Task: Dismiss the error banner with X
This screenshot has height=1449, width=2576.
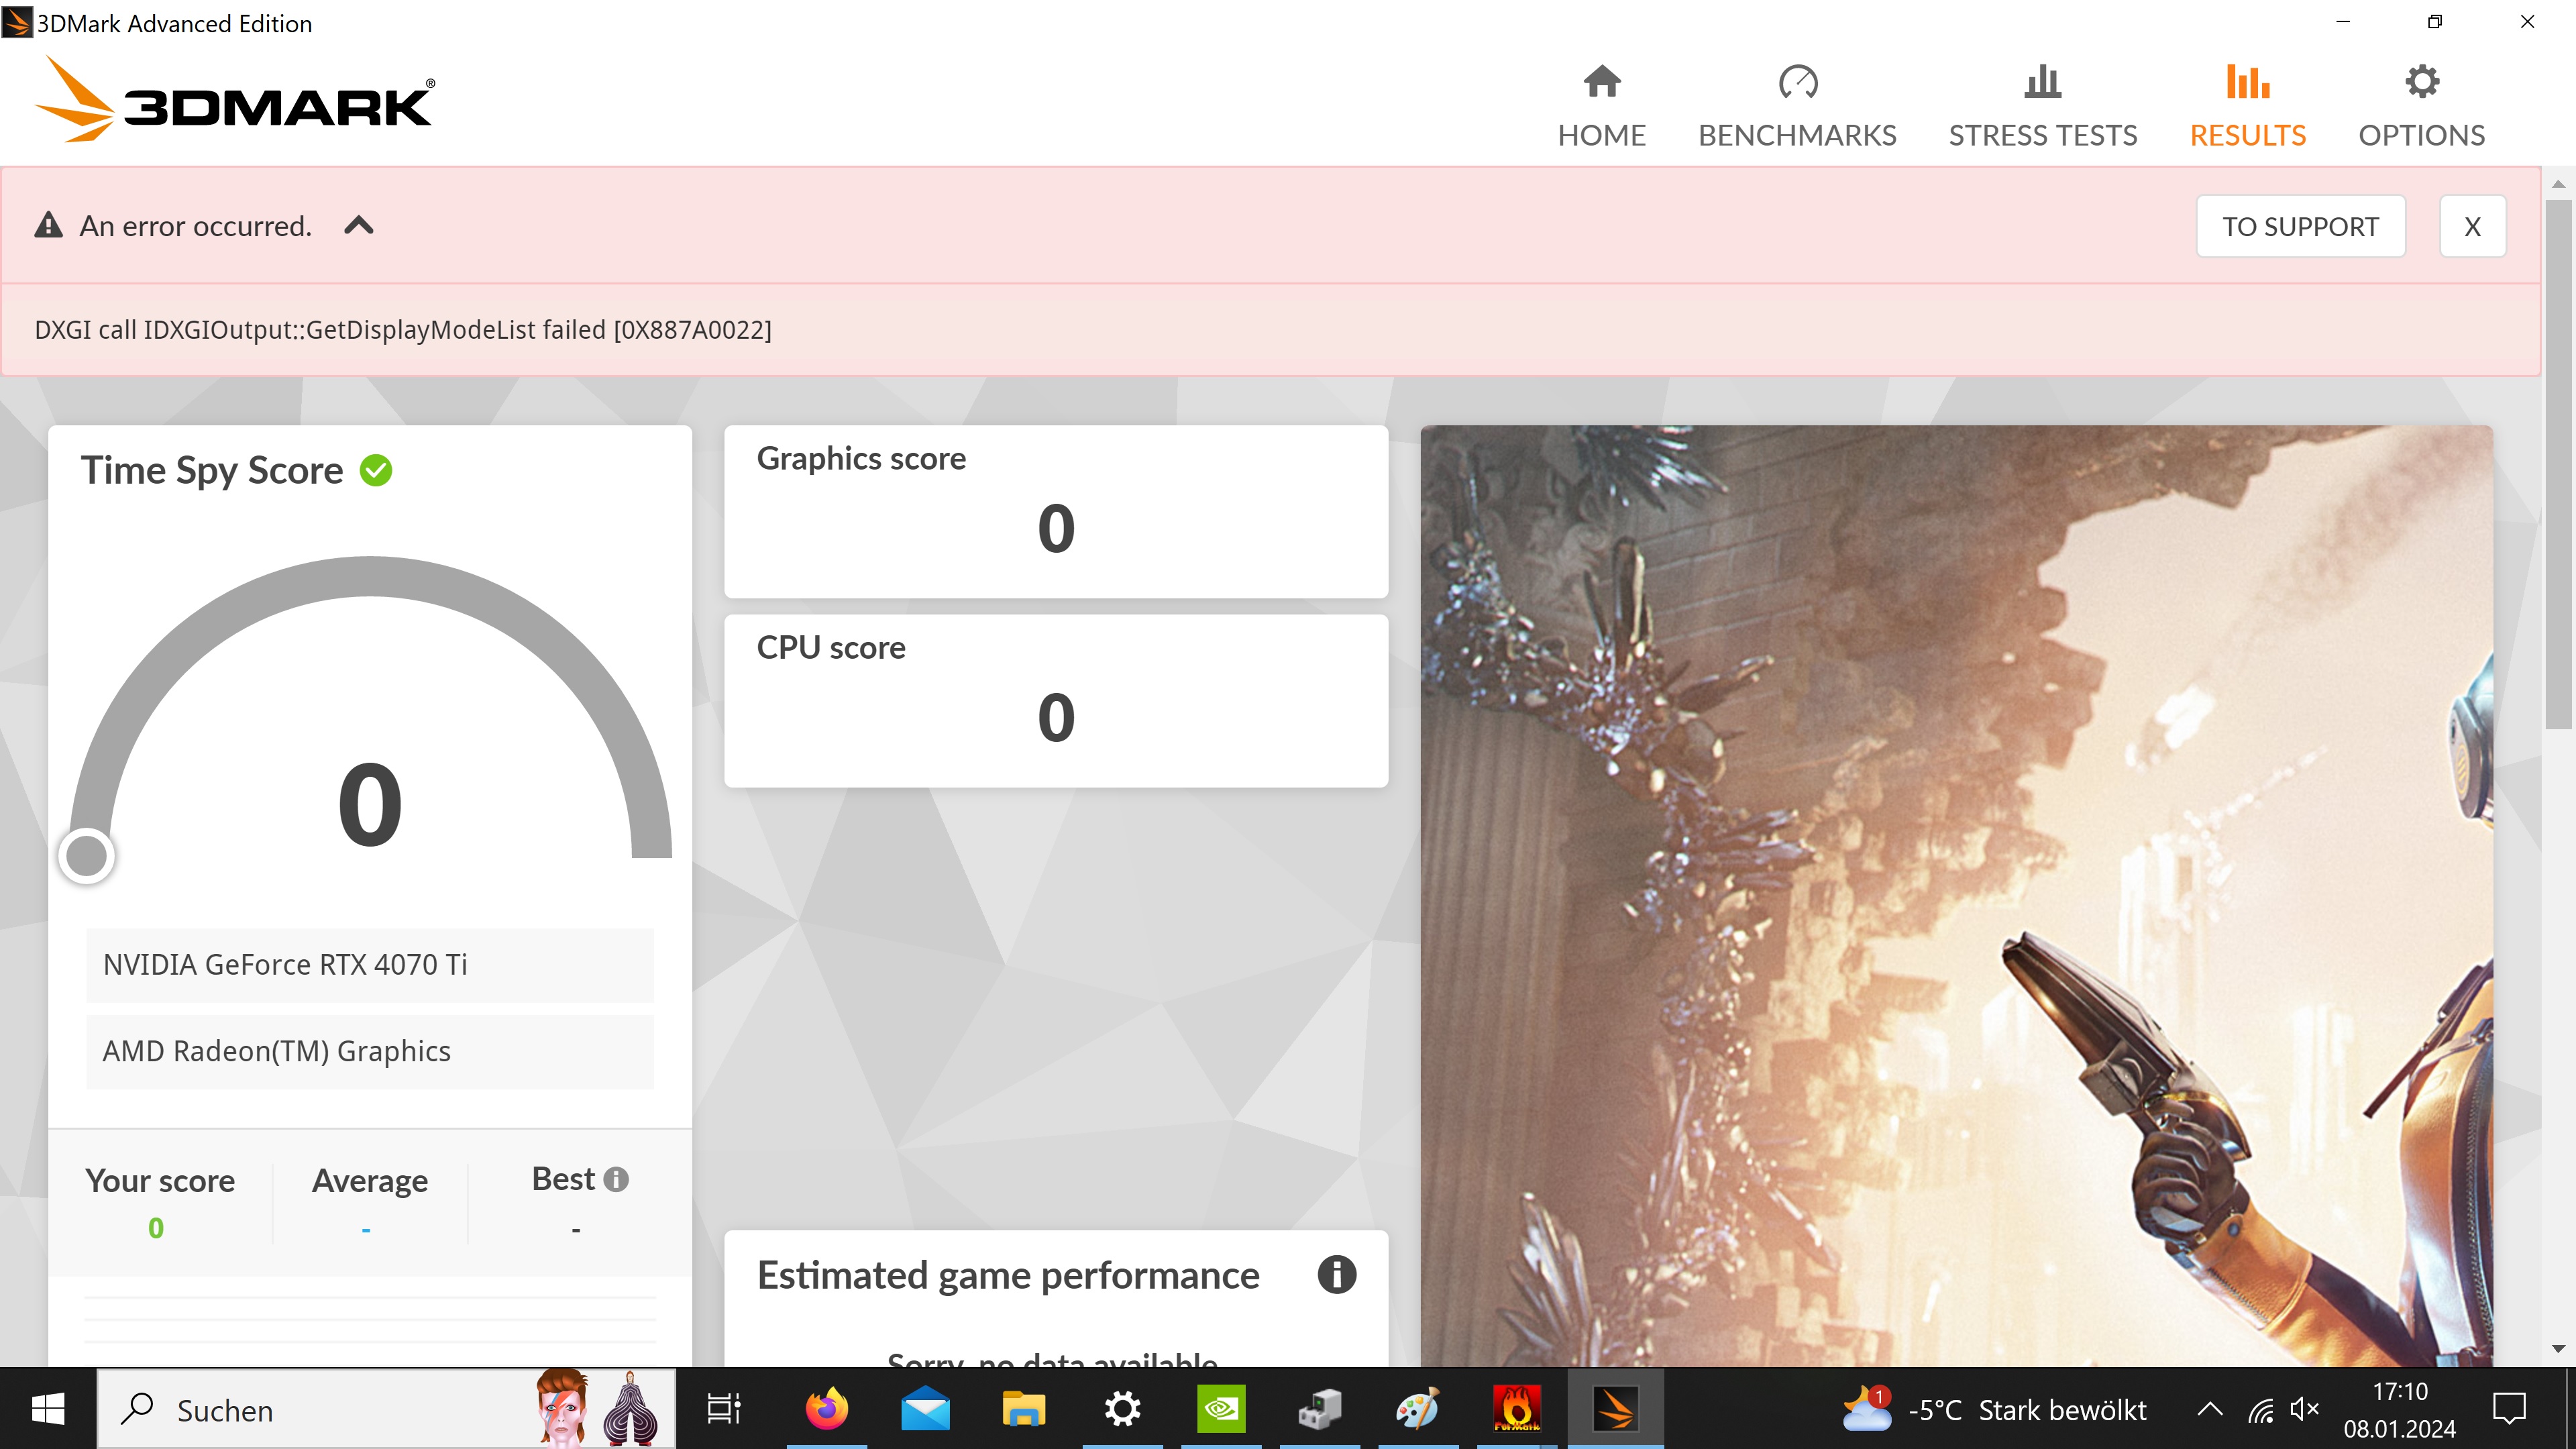Action: [x=2472, y=226]
